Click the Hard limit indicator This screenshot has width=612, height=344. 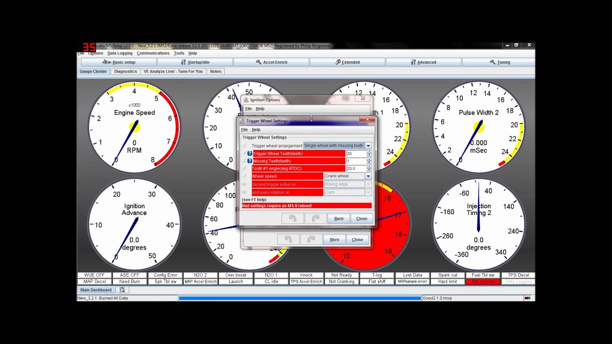pos(448,281)
